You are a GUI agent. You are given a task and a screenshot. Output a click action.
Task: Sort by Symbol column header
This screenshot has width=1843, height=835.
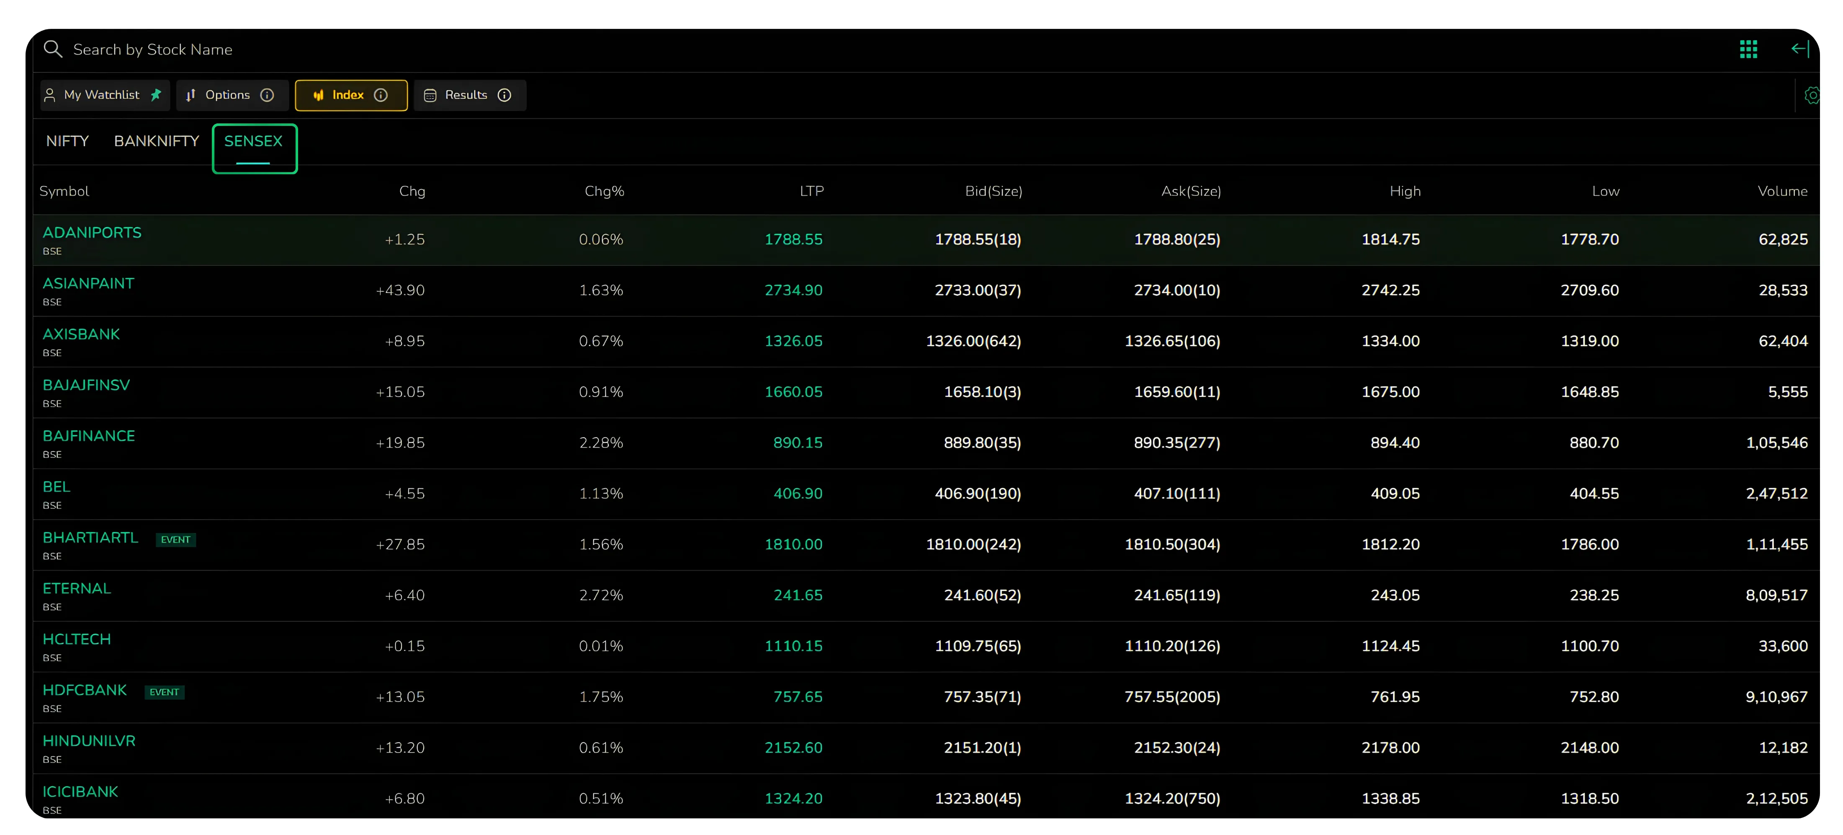click(x=64, y=191)
